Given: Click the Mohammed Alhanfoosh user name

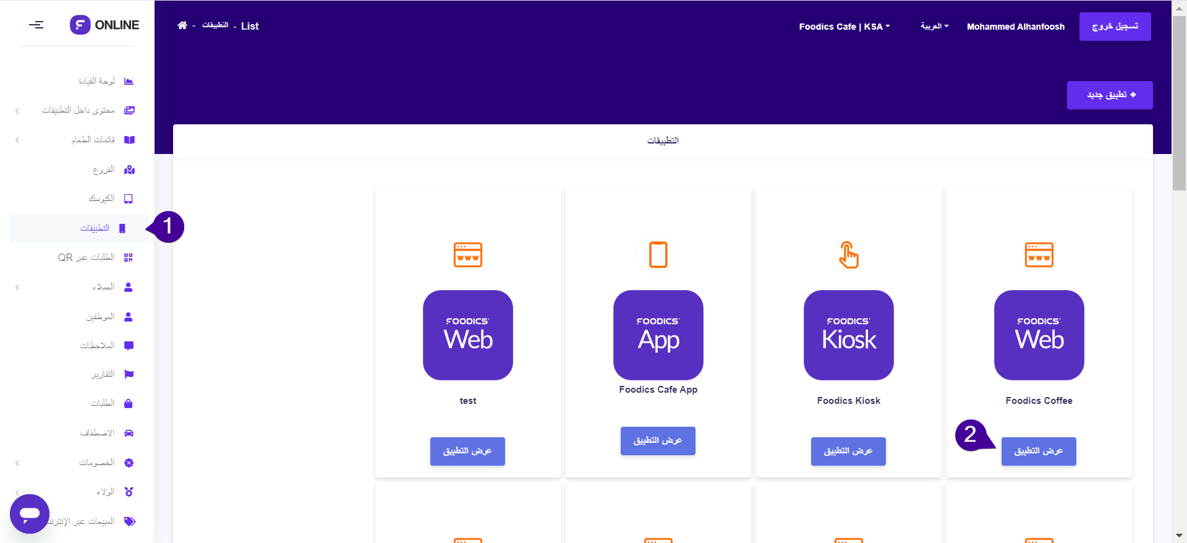Looking at the screenshot, I should click(1016, 27).
